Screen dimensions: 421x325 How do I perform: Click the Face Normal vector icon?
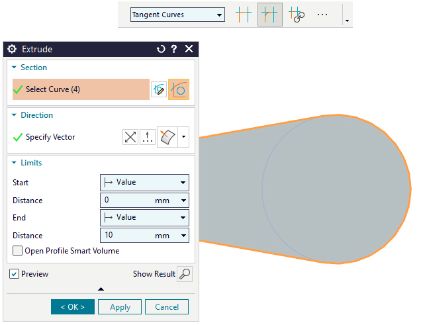[167, 137]
